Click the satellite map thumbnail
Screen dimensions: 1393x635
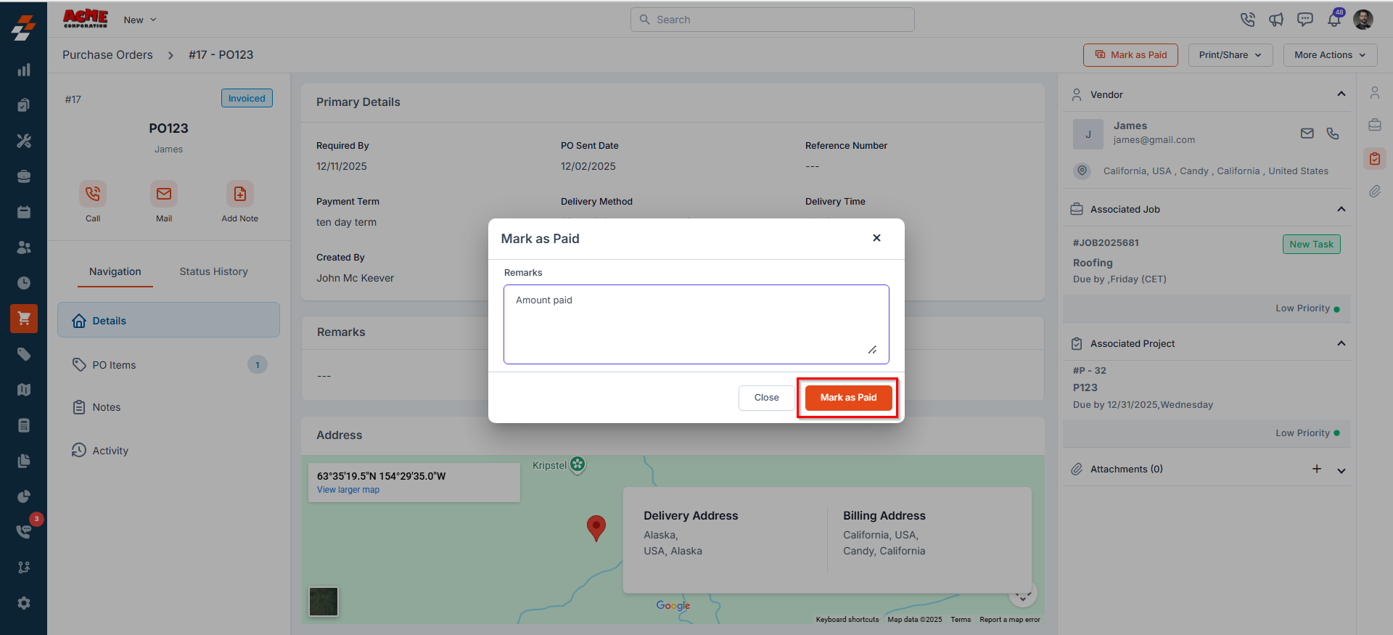point(324,602)
